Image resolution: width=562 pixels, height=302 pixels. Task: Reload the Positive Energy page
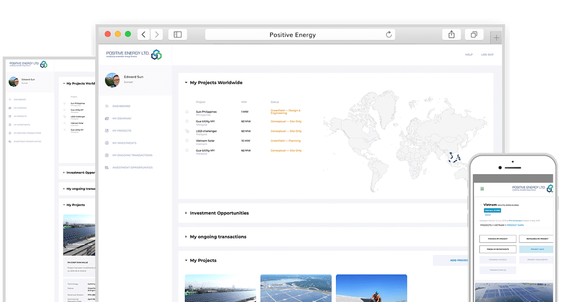[388, 35]
